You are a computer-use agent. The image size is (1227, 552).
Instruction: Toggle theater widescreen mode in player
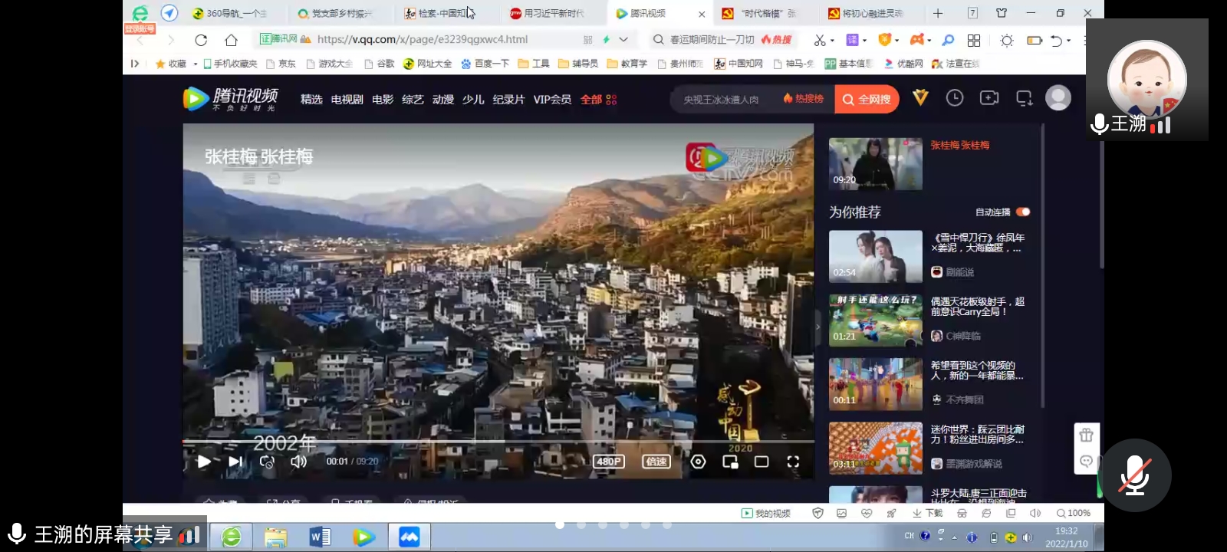tap(762, 462)
